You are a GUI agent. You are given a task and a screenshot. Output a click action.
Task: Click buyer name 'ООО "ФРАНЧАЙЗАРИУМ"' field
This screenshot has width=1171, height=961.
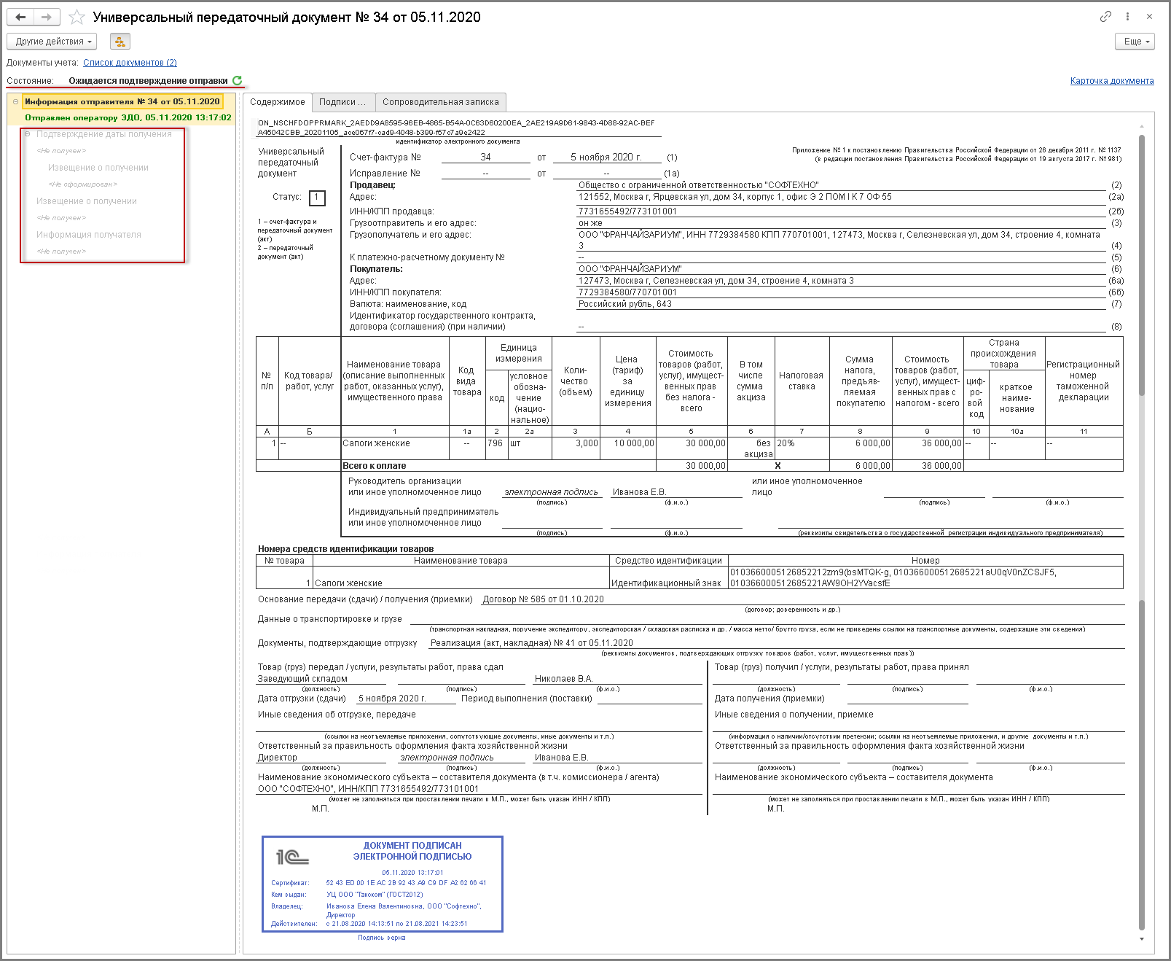(630, 269)
